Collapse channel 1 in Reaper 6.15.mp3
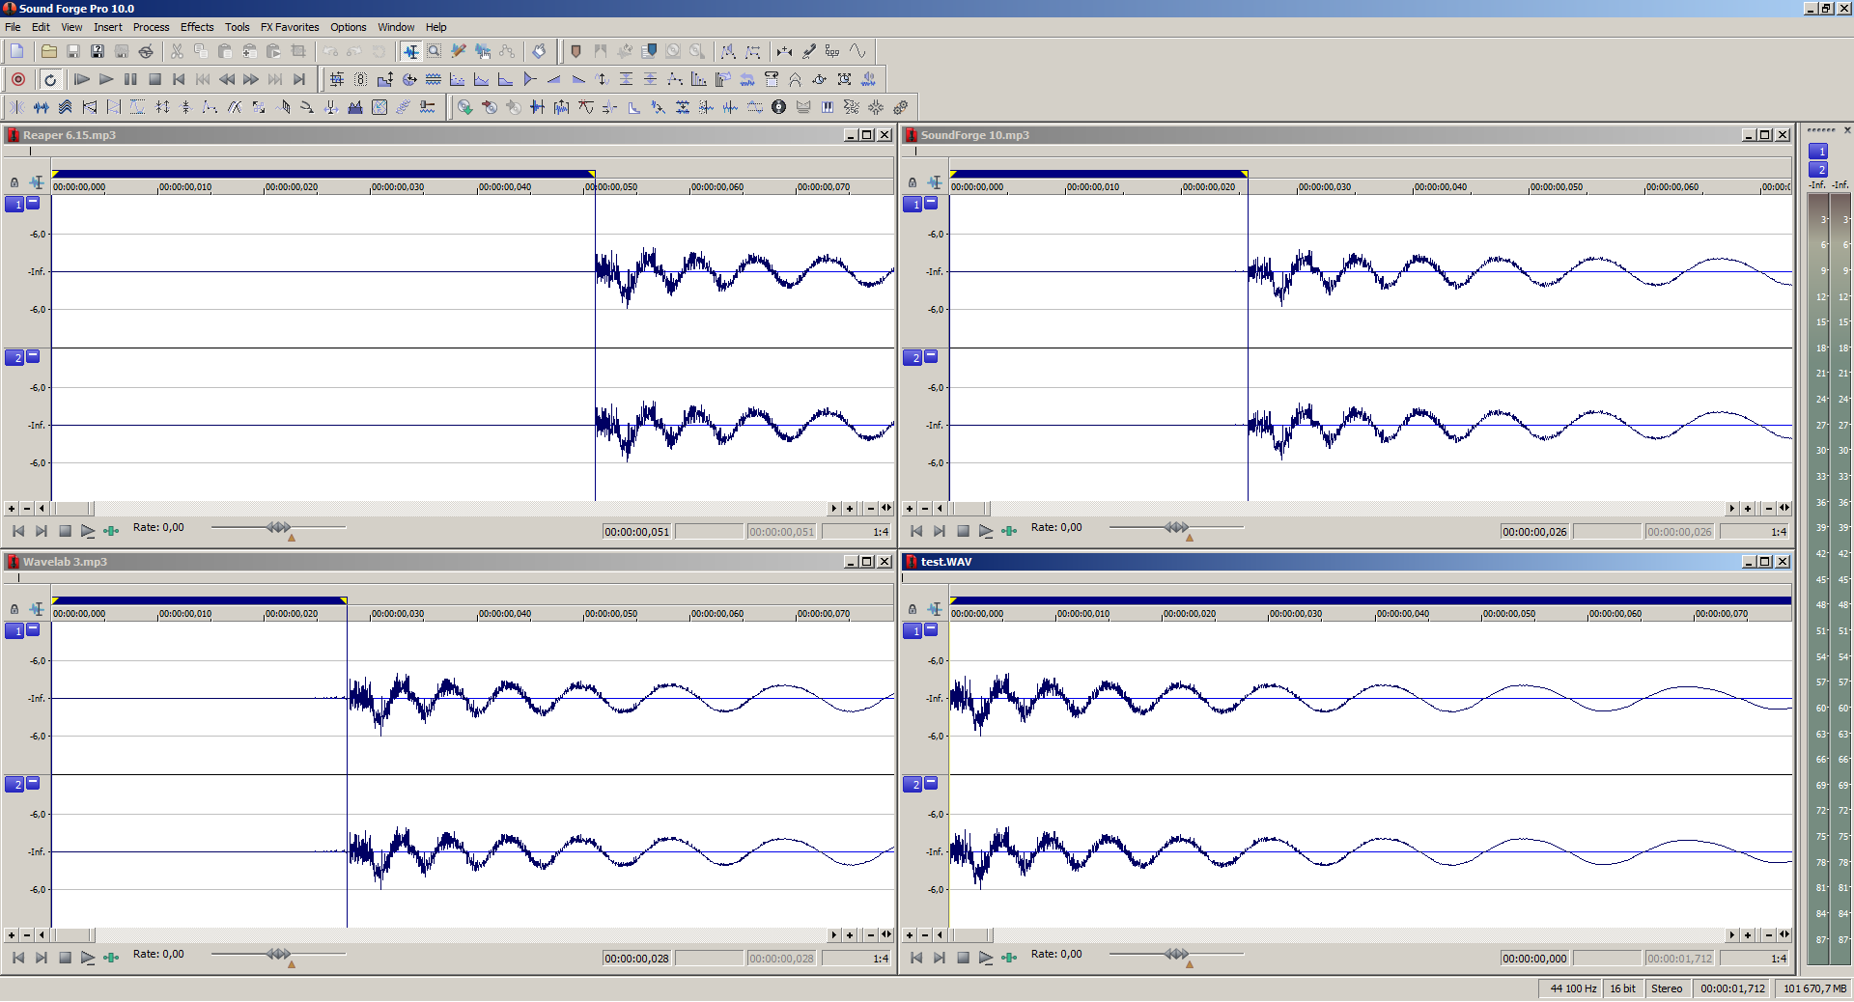 pyautogui.click(x=33, y=203)
